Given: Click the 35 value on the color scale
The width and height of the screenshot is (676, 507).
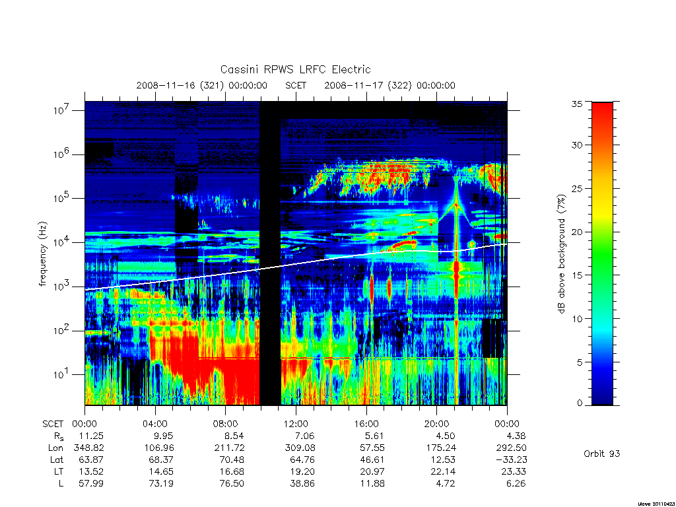Looking at the screenshot, I should [x=576, y=104].
